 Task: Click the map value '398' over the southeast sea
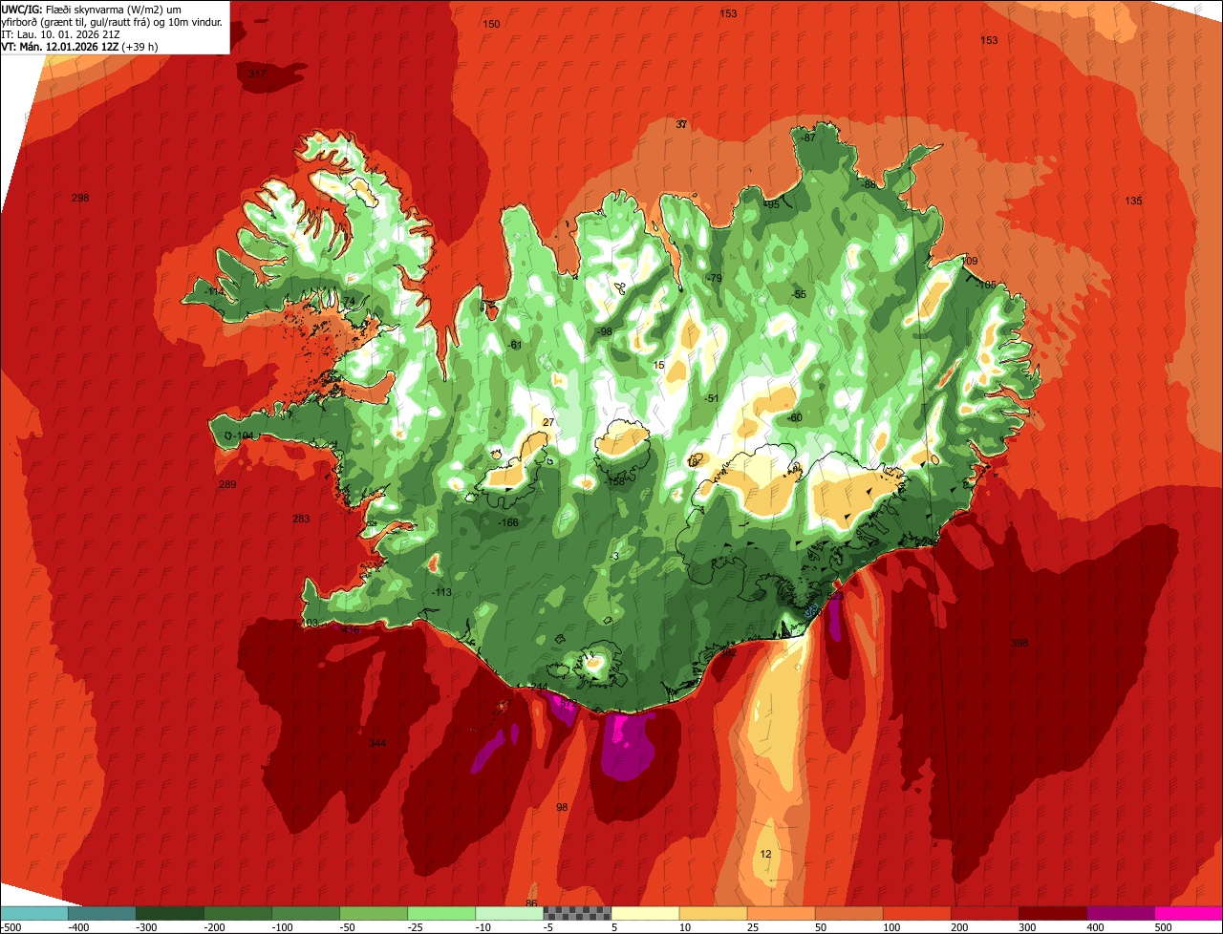[1019, 643]
